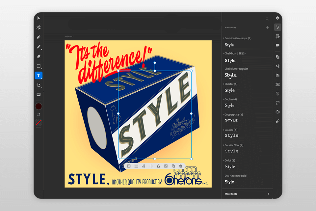
Task: Click the move icon in context bar
Action: click(151, 166)
